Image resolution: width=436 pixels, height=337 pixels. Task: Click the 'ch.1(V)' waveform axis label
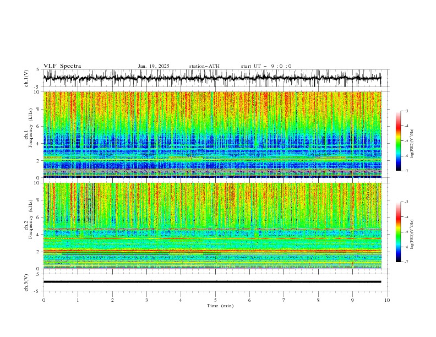(x=26, y=78)
